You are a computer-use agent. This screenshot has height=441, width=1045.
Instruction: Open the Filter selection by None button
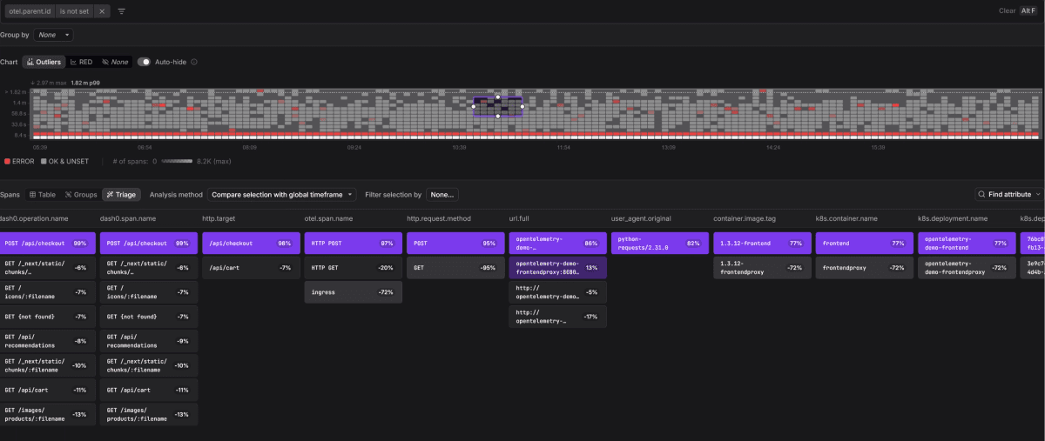[x=442, y=195]
